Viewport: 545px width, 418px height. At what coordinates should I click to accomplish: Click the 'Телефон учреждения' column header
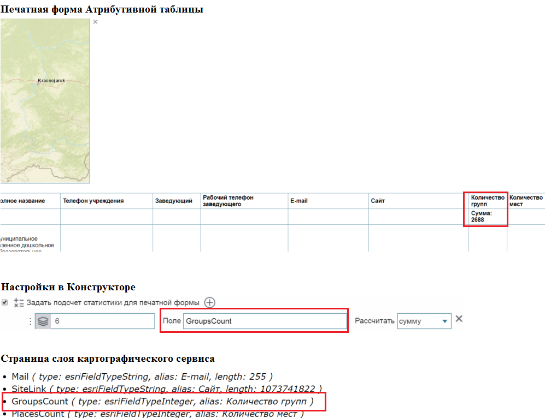point(93,201)
